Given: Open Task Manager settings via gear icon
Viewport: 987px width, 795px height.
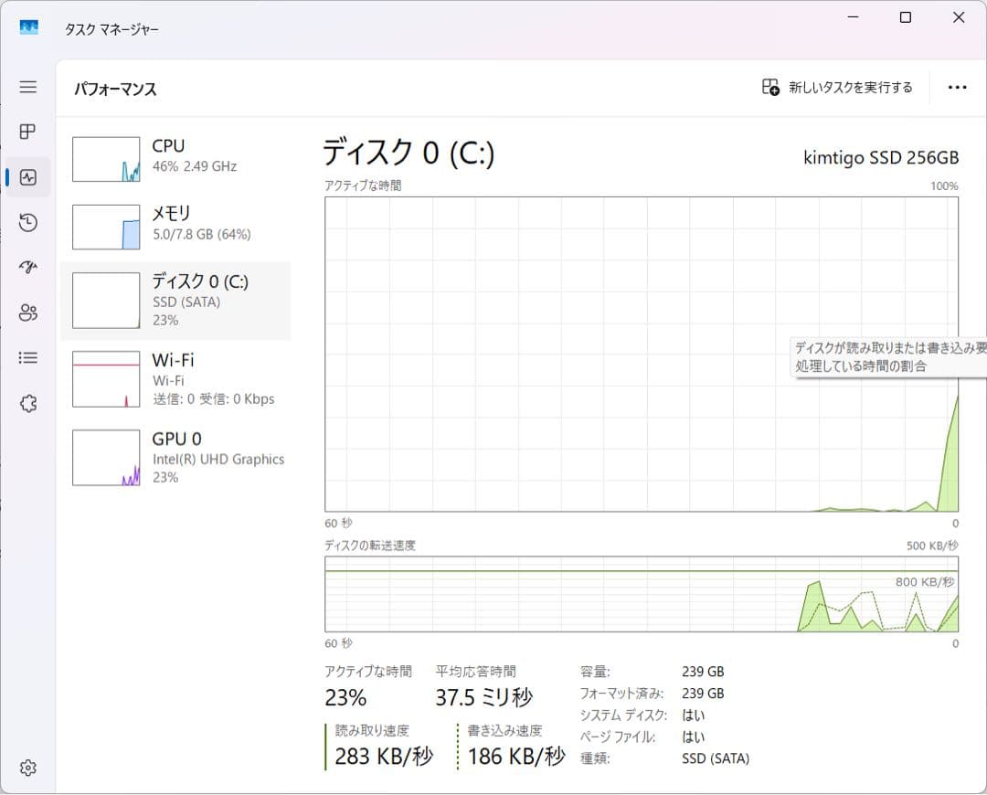Looking at the screenshot, I should pos(27,768).
